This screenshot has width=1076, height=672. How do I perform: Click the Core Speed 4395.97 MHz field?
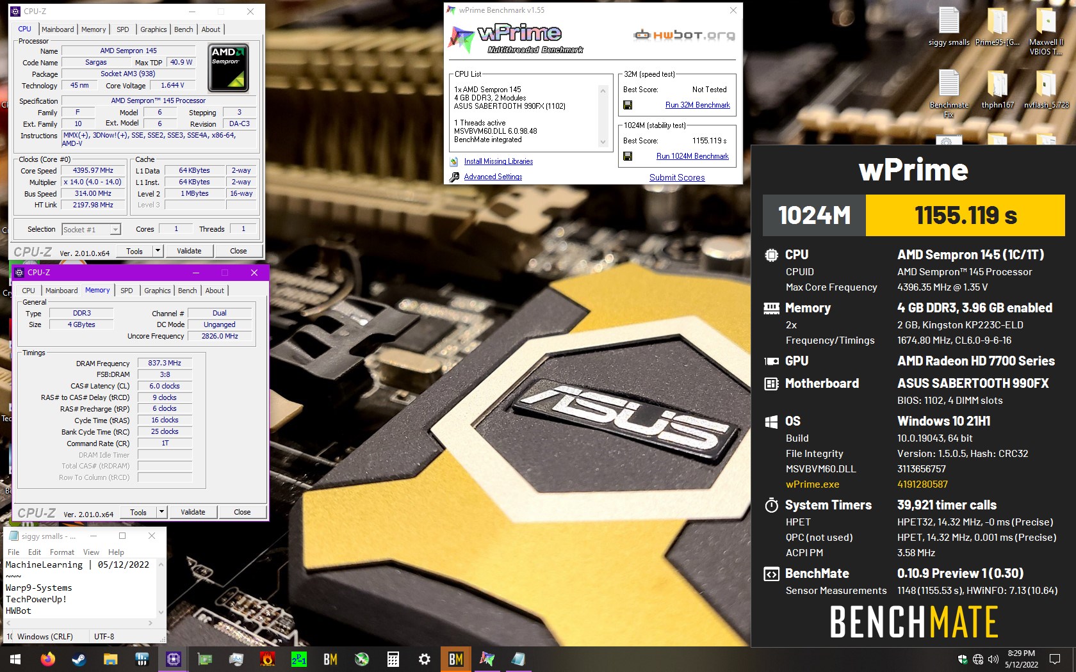tap(93, 171)
